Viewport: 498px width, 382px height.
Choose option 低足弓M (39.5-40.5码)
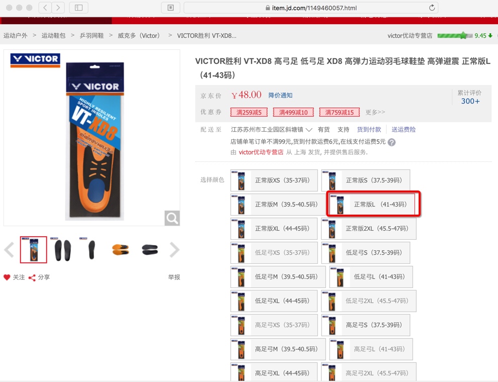278,277
